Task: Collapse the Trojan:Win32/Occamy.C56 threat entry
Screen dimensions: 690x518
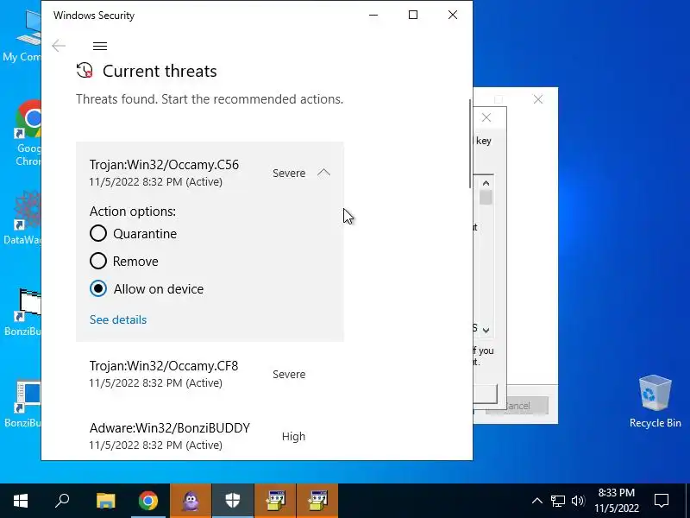Action: tap(323, 173)
